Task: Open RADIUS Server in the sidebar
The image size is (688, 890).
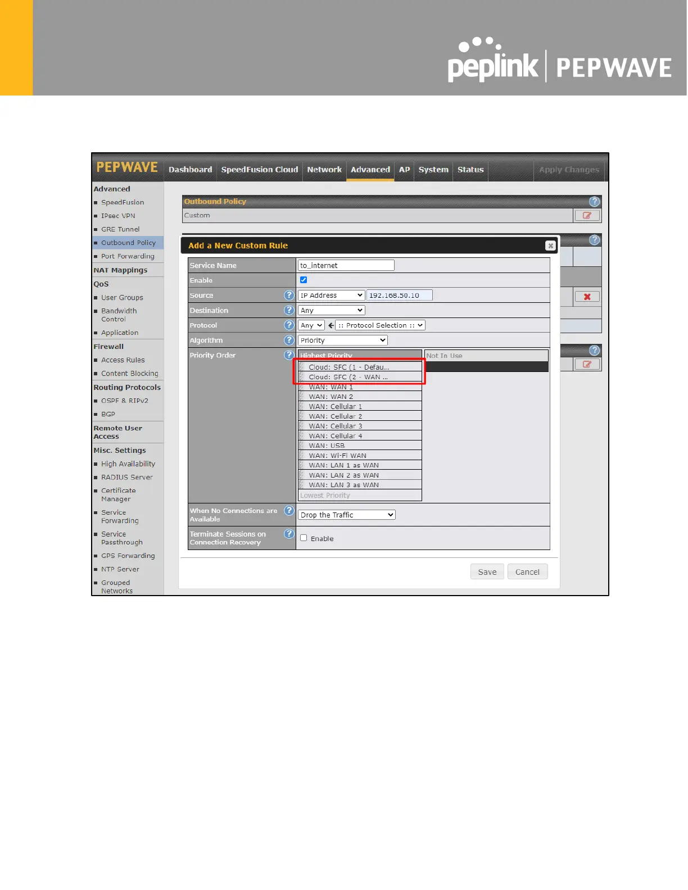Action: point(126,478)
